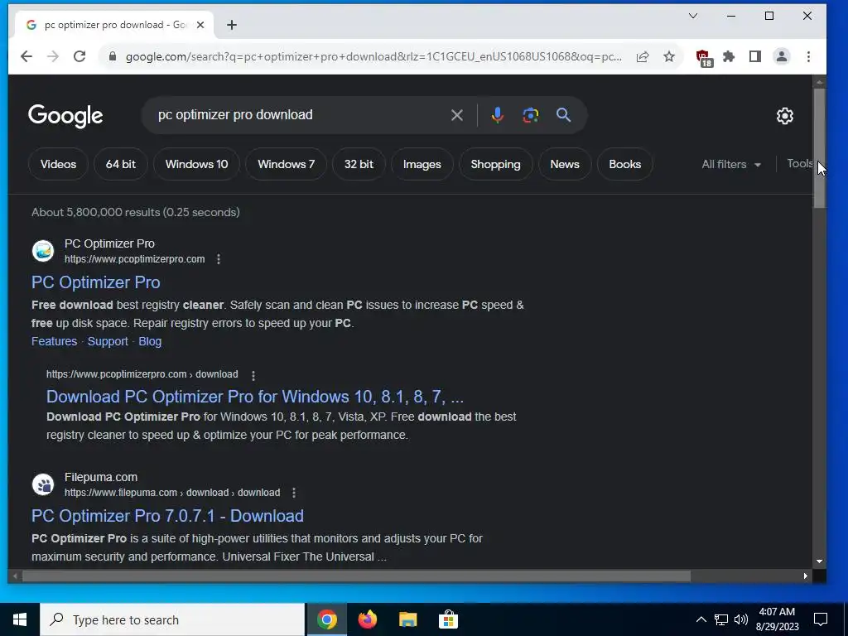Click the taskbar search box
Image resolution: width=848 pixels, height=636 pixels.
click(172, 619)
